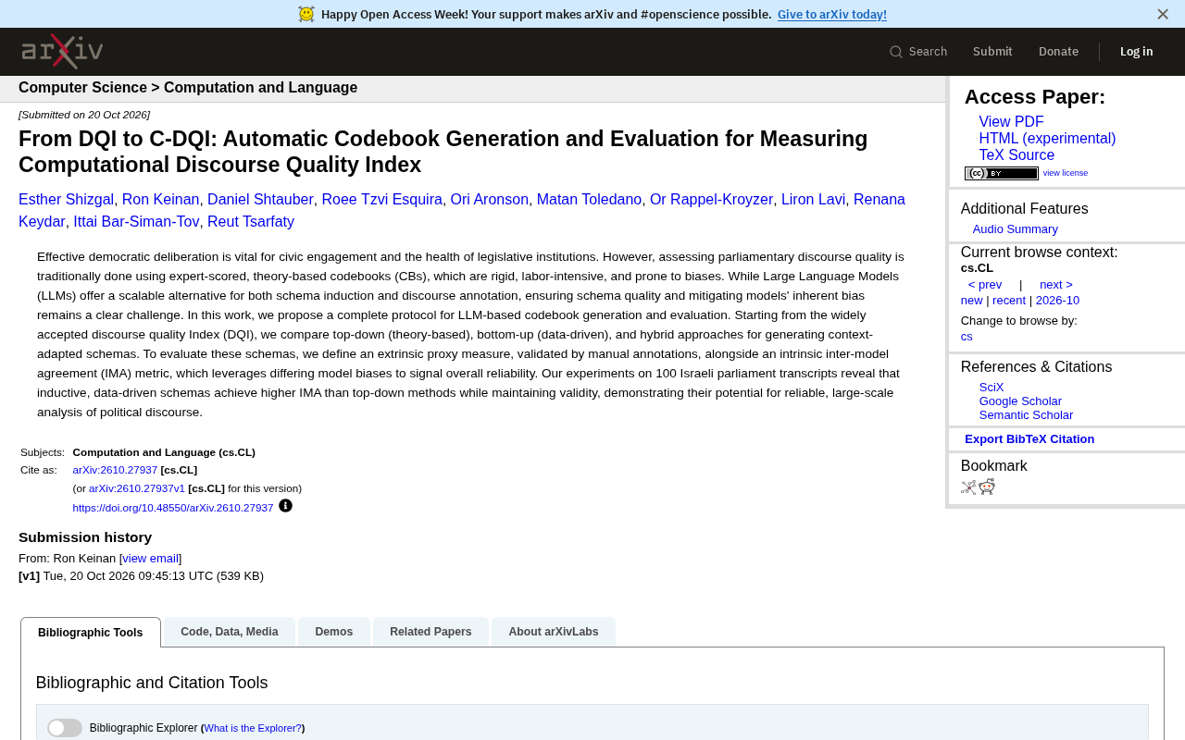Click the Log in button

(x=1137, y=52)
